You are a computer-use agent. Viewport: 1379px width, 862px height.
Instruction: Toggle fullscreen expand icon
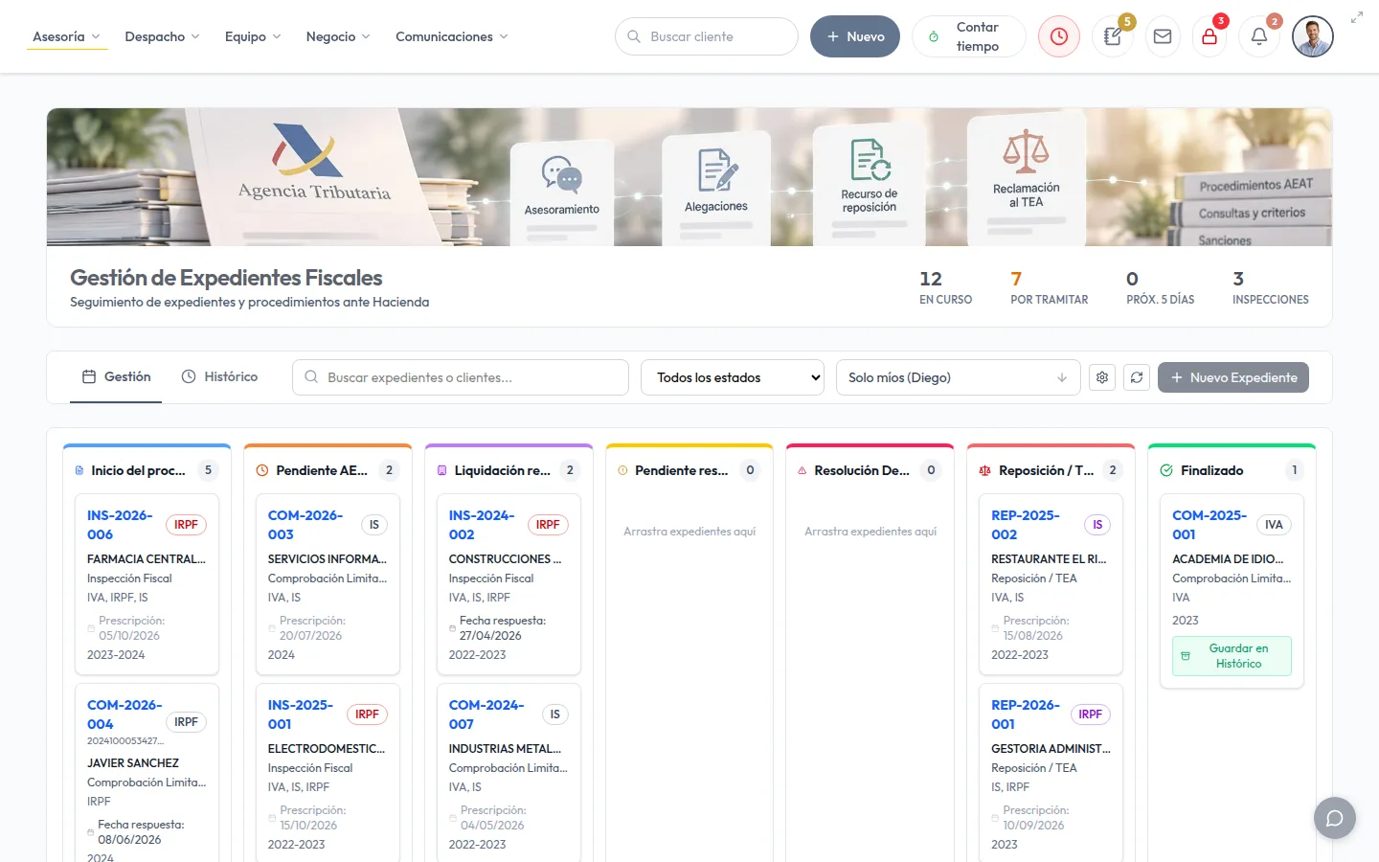1357,17
